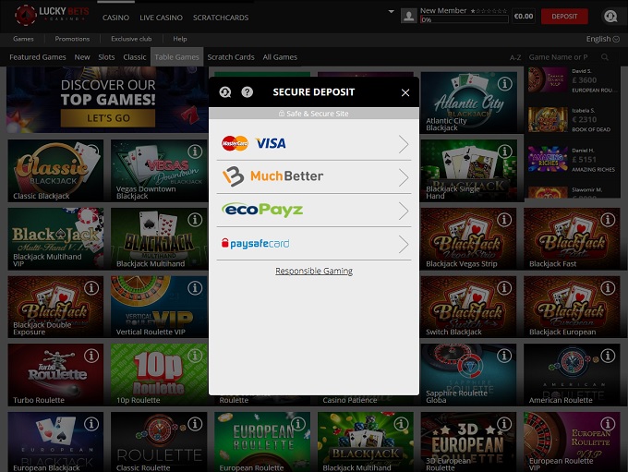The width and height of the screenshot is (628, 472).
Task: Click the Lucky Bets Casino logo
Action: [51, 16]
